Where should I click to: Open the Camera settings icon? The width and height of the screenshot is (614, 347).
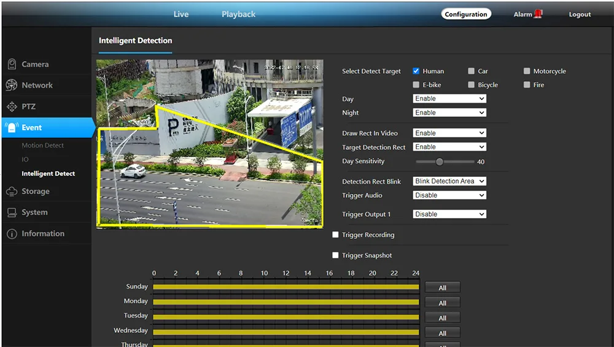pos(12,64)
